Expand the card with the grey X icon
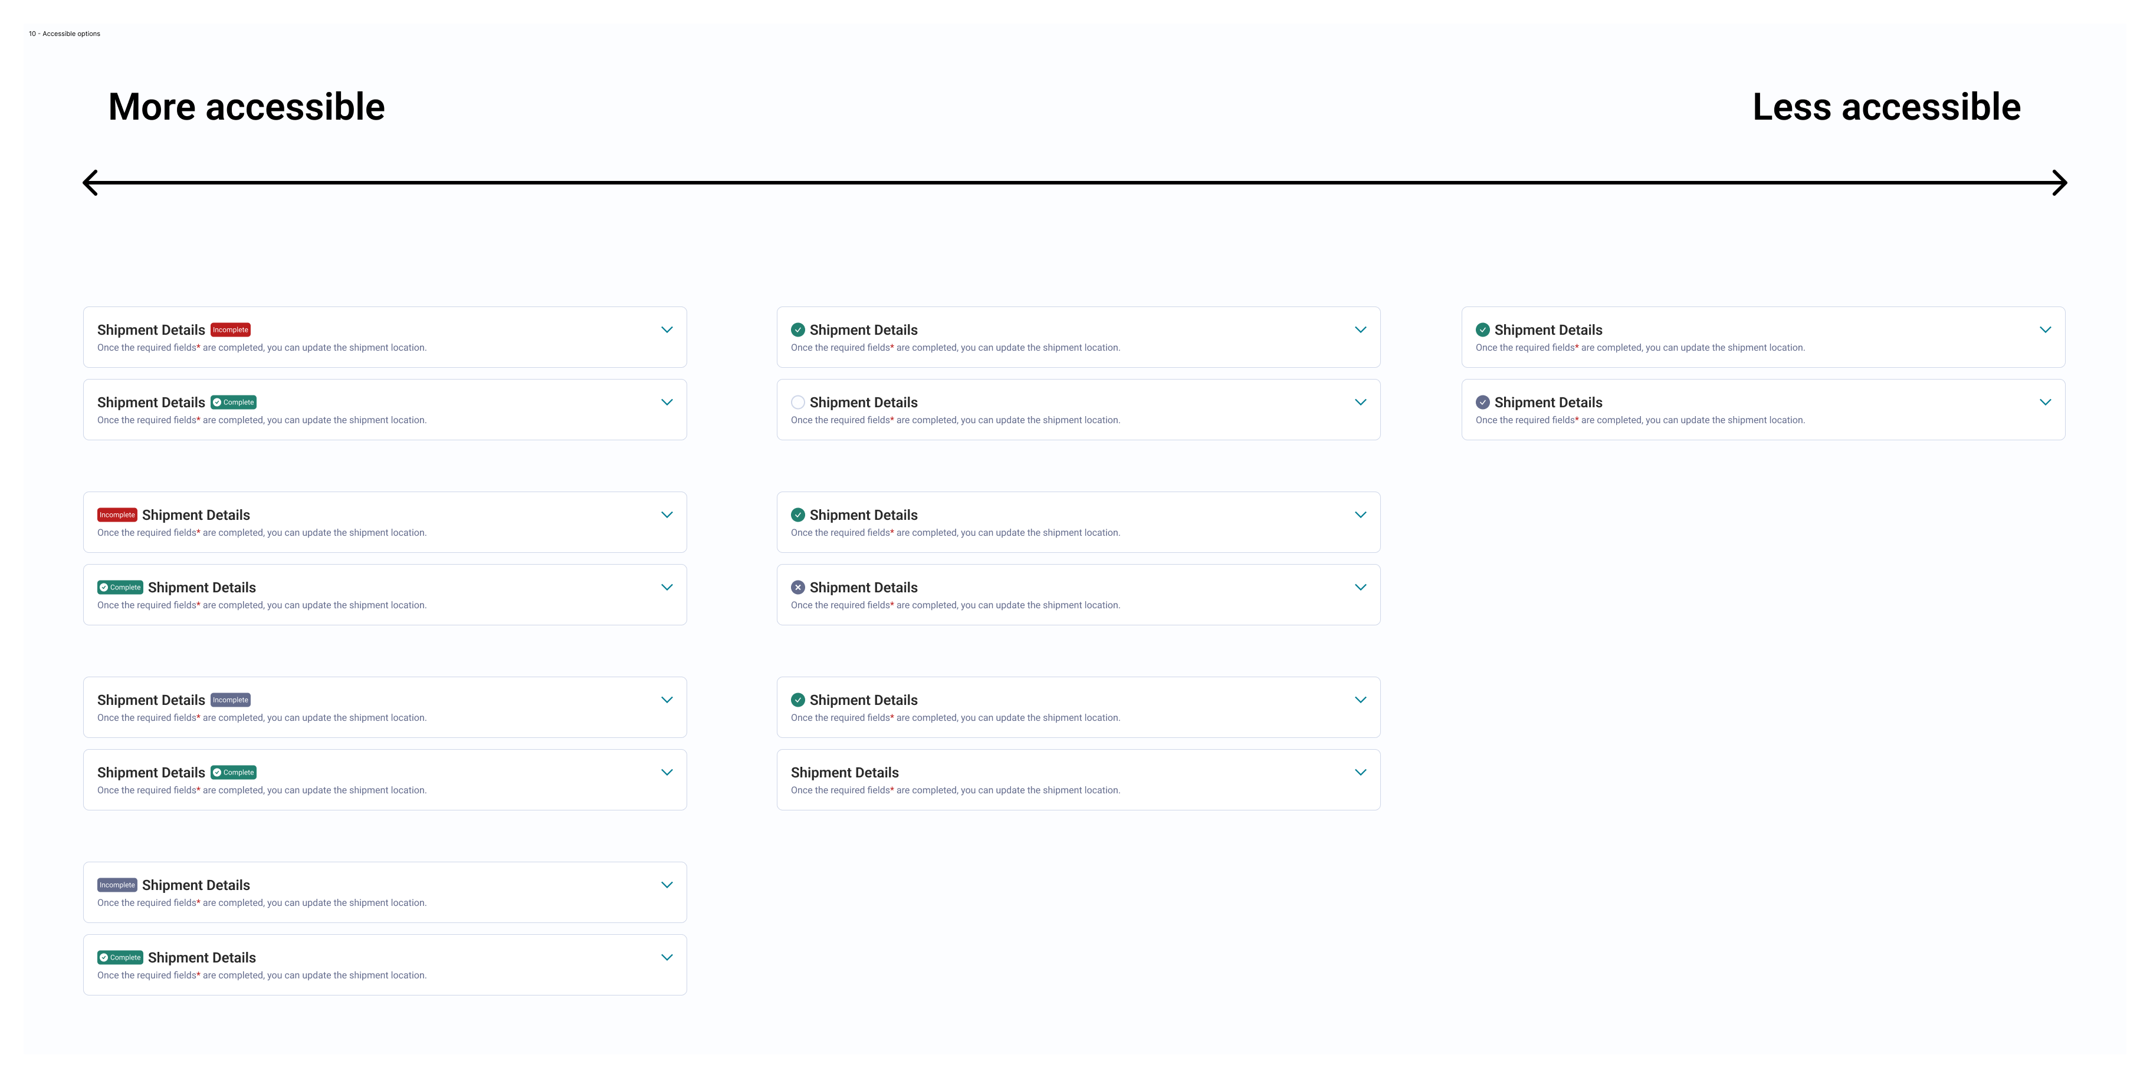 [1360, 587]
